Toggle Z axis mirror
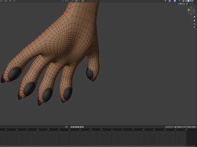This screenshot has width=197, height=147. pos(184,4)
